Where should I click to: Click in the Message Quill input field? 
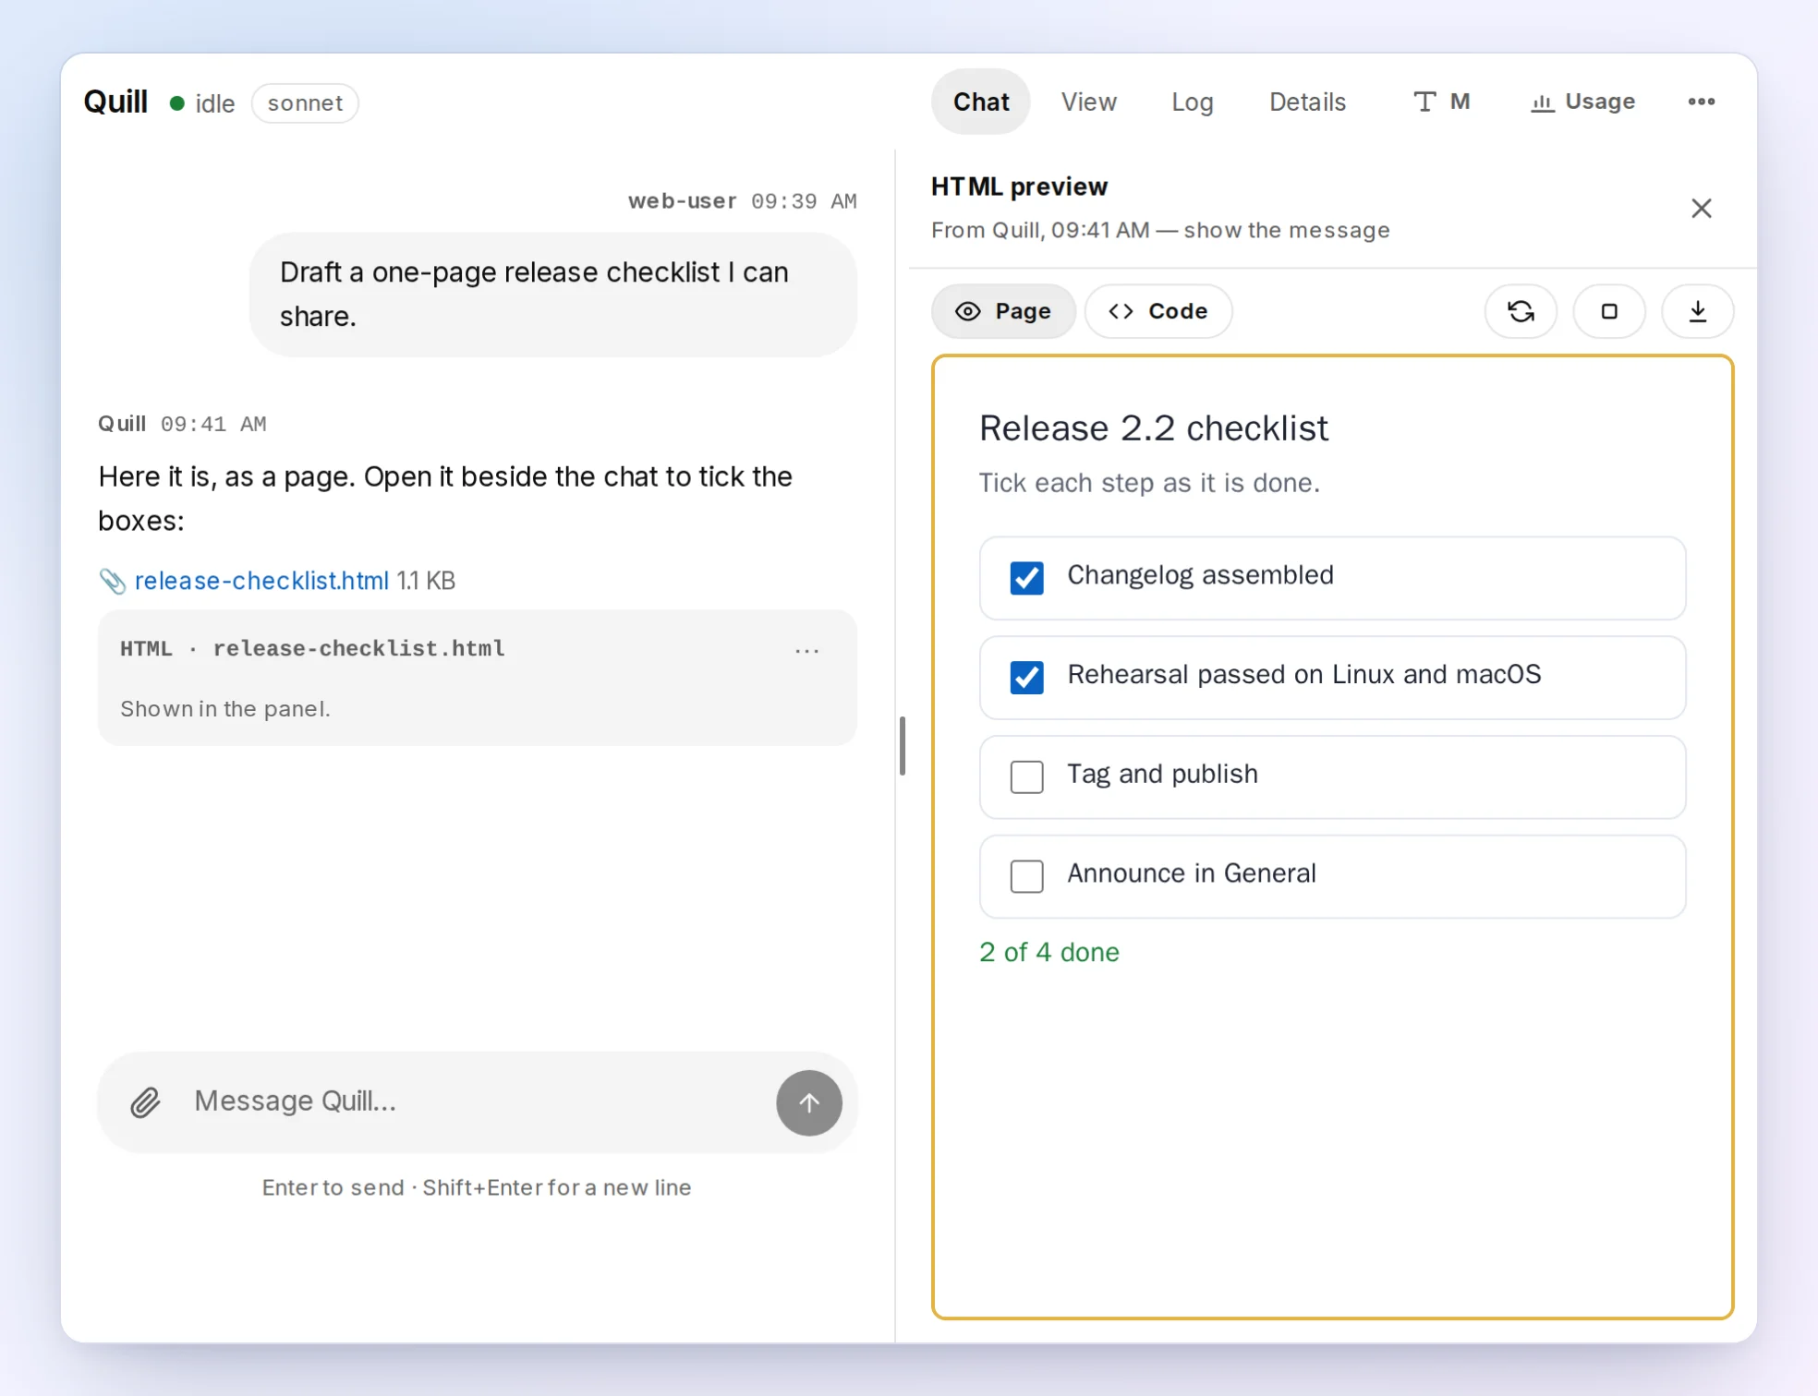click(x=477, y=1101)
